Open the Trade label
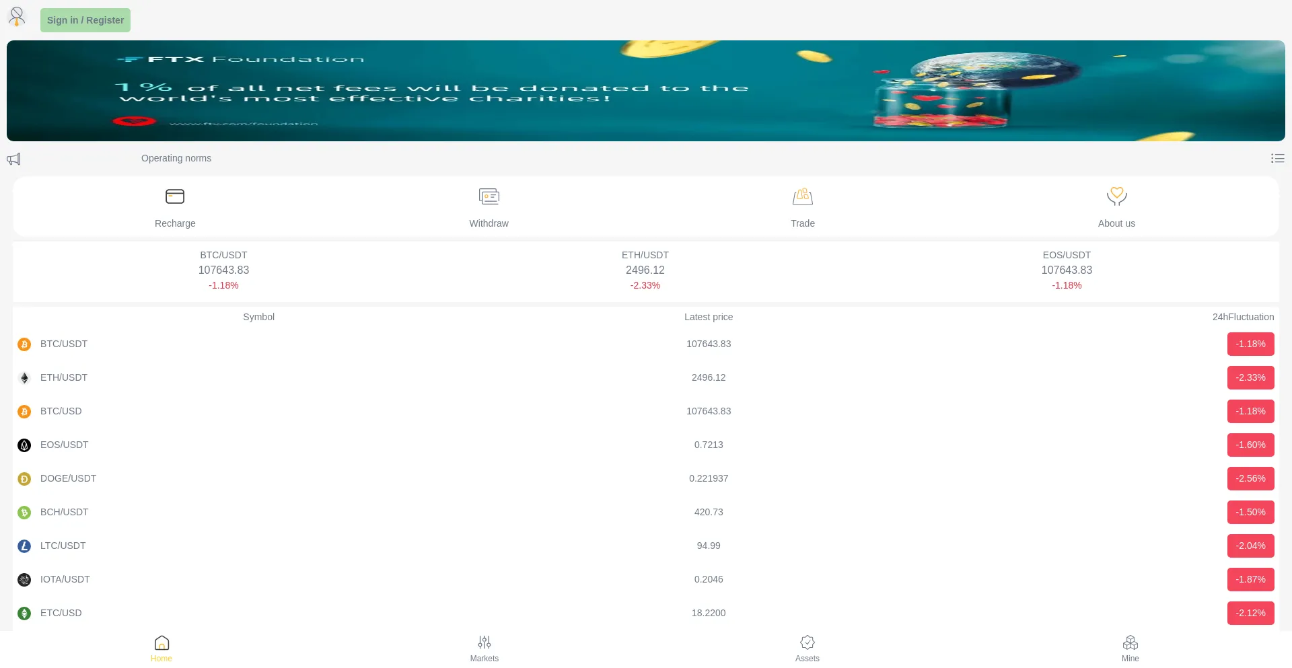 click(x=803, y=223)
